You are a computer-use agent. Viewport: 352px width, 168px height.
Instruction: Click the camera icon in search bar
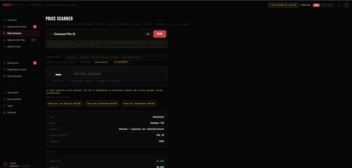(147, 34)
